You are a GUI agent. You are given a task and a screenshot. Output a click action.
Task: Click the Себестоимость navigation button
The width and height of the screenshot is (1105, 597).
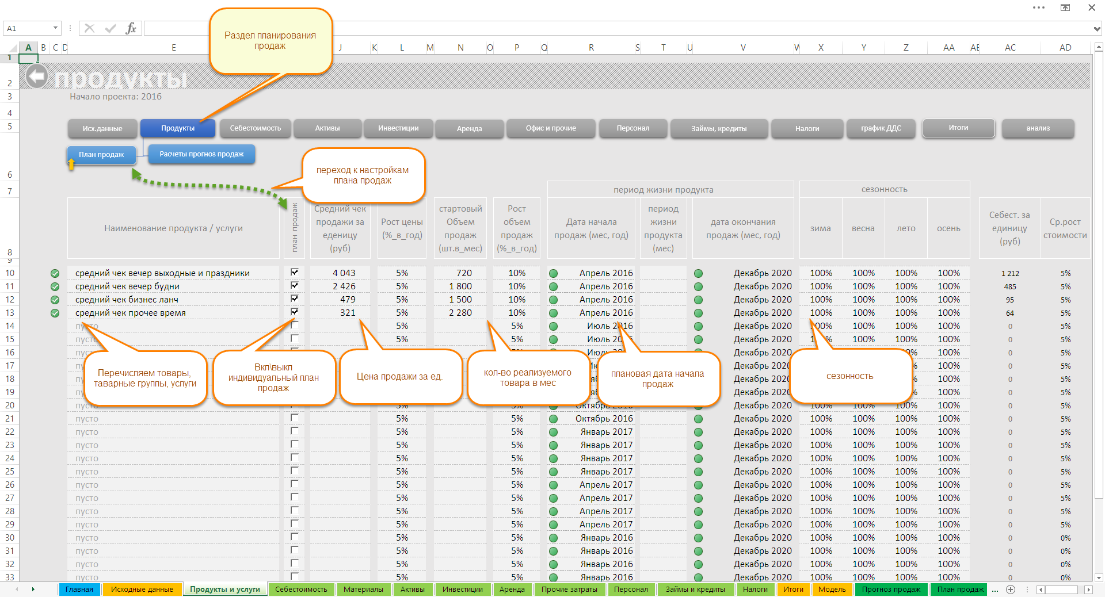pos(256,128)
